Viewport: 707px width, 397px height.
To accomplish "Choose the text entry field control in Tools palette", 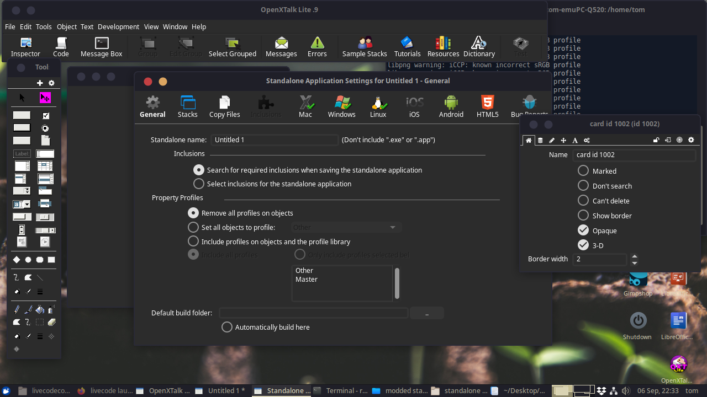I will 45,154.
